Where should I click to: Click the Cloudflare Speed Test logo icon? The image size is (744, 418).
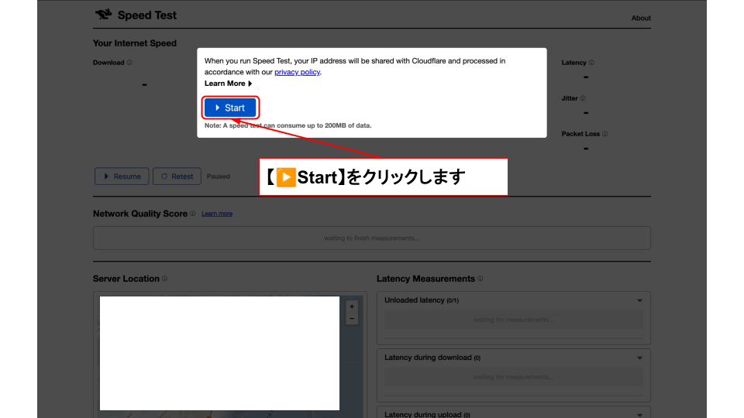(103, 15)
